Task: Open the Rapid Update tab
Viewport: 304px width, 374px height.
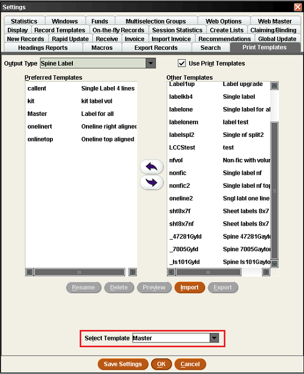Action: point(70,39)
